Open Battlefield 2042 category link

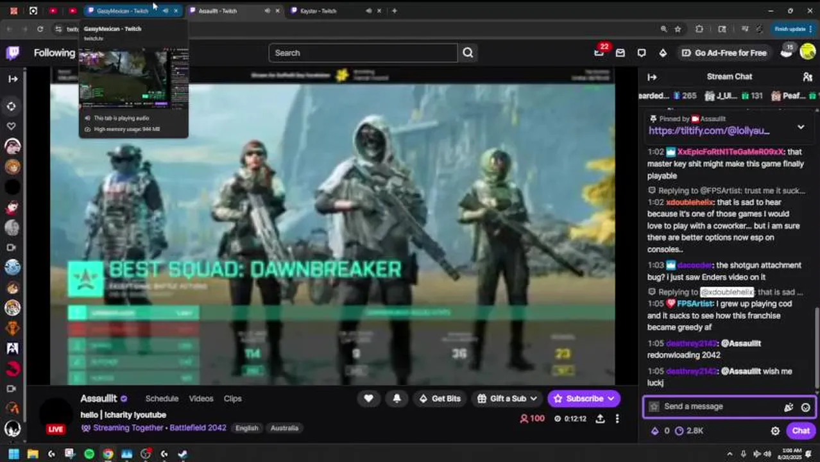point(198,428)
